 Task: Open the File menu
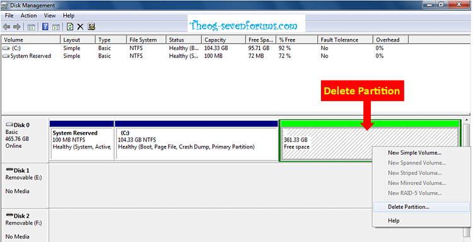[x=9, y=16]
